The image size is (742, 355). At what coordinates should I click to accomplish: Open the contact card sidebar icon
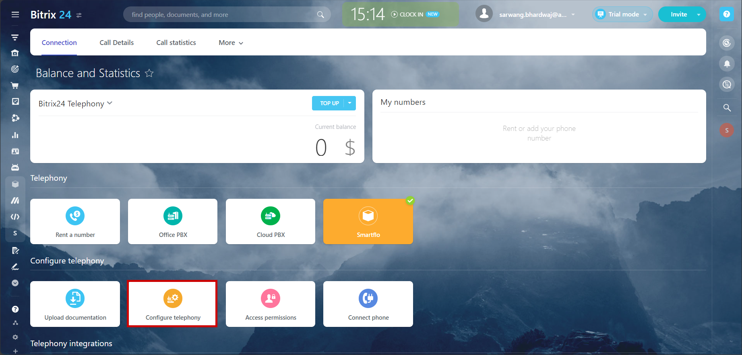pos(15,151)
